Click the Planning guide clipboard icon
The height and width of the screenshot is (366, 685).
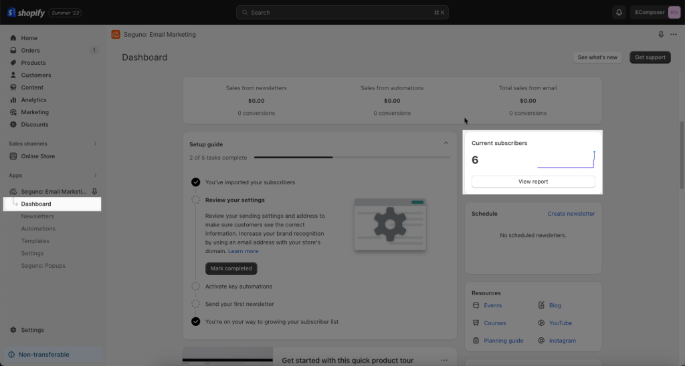click(x=476, y=340)
